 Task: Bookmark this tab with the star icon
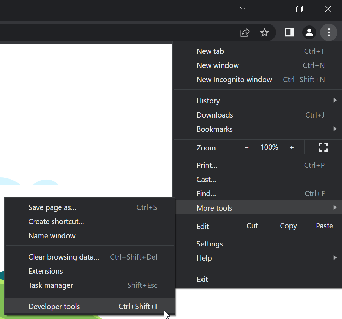[x=264, y=33]
